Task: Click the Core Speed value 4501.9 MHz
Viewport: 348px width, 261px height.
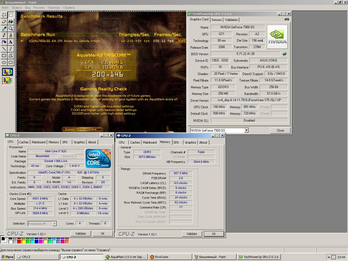Action: coord(40,199)
